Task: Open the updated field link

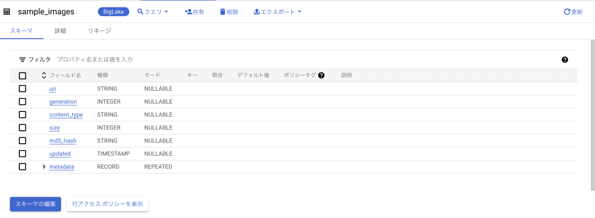Action: [x=60, y=154]
